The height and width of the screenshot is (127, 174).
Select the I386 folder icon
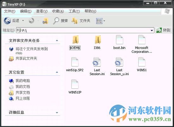(98, 39)
